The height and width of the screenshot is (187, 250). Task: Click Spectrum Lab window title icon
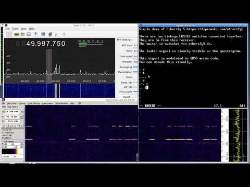3,100
